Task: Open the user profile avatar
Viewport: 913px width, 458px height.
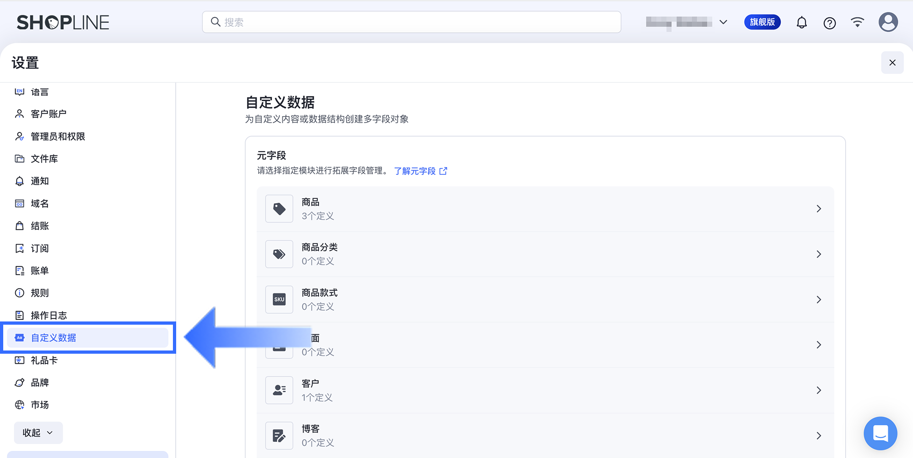Action: (x=888, y=22)
